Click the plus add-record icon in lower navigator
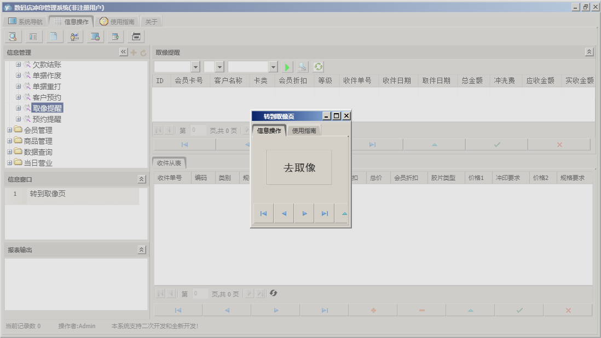The width and height of the screenshot is (601, 338). 373,311
